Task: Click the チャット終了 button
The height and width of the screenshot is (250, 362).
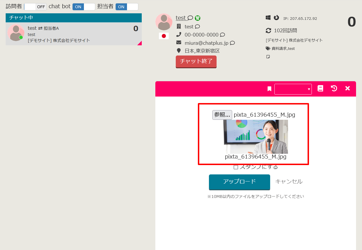Action: 196,61
